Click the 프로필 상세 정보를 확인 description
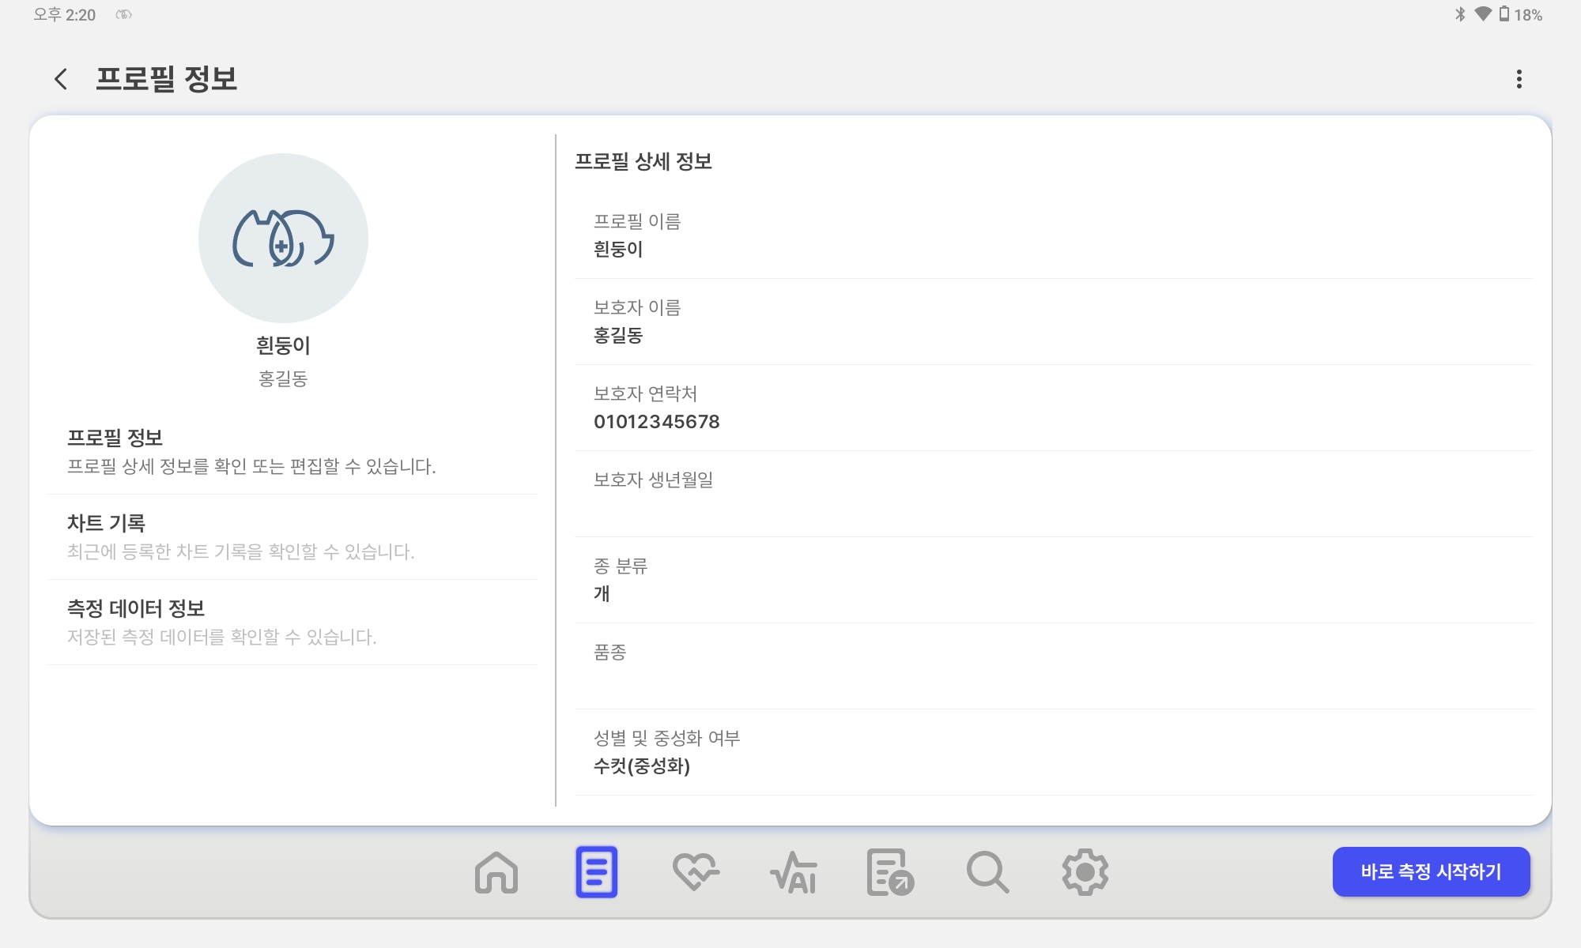1581x948 pixels. point(251,466)
